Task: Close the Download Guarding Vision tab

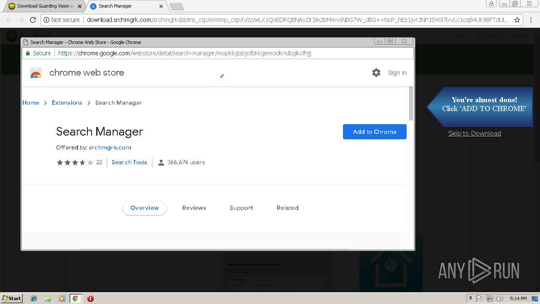Action: 80,6
